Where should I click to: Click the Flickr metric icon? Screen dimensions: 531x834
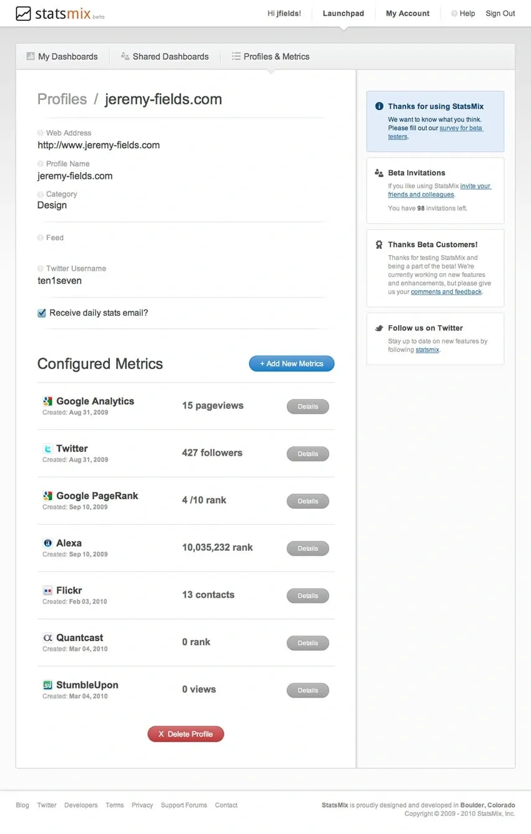pyautogui.click(x=47, y=590)
